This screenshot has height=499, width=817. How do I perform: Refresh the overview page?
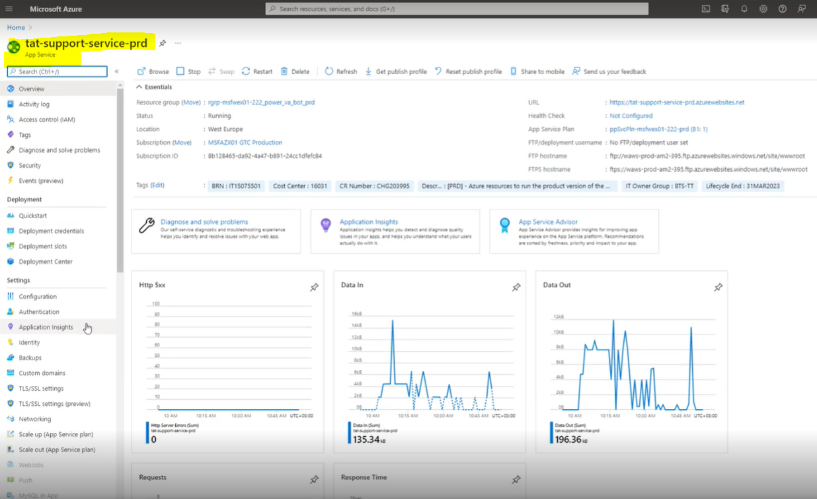tap(341, 71)
